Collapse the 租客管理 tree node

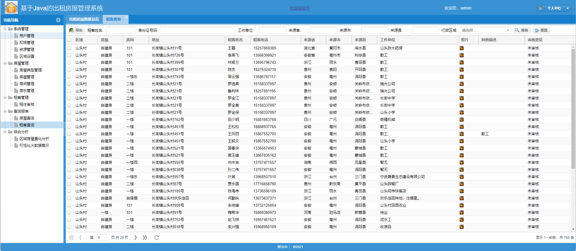point(5,97)
